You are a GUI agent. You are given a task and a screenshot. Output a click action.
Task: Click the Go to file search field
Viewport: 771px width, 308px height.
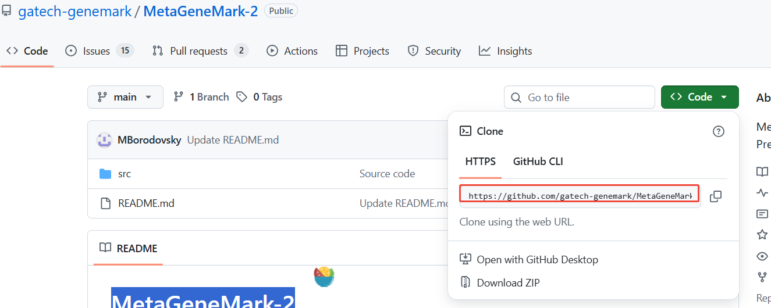[x=580, y=97]
